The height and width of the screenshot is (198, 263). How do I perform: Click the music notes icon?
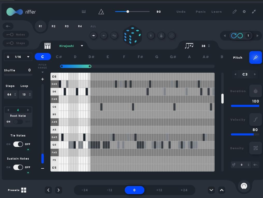click(x=189, y=46)
